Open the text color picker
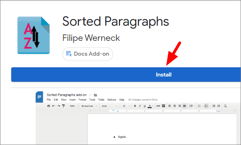Image resolution: width=241 pixels, height=145 pixels. (x=150, y=106)
